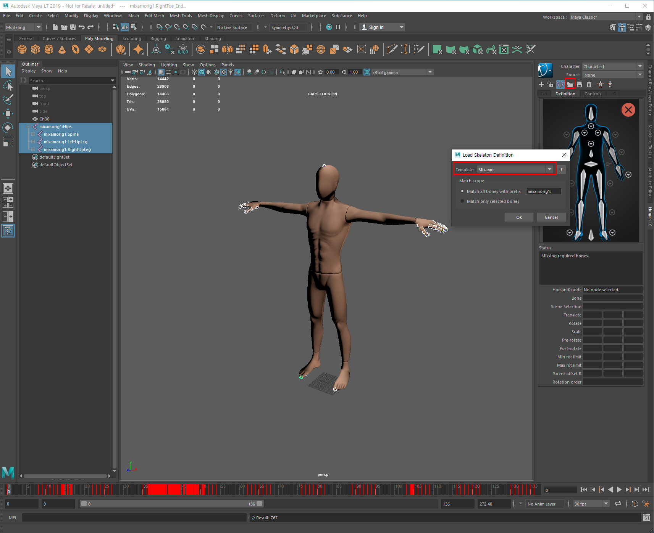Select the Lasso Select tool
The height and width of the screenshot is (533, 654).
coord(8,85)
